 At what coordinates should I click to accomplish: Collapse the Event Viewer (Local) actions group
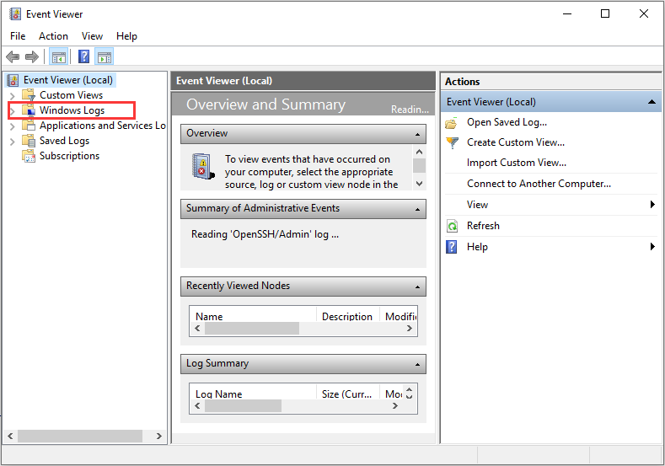click(652, 102)
